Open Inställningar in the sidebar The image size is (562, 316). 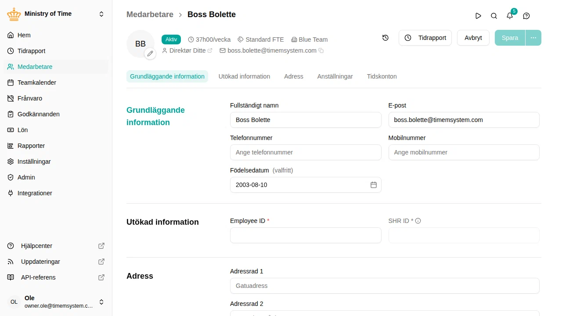[x=56, y=162]
